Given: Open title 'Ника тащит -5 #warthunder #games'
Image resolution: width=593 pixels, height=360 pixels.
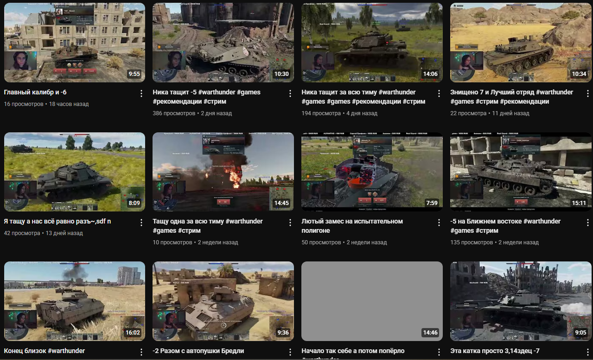Looking at the screenshot, I should click(x=207, y=97).
